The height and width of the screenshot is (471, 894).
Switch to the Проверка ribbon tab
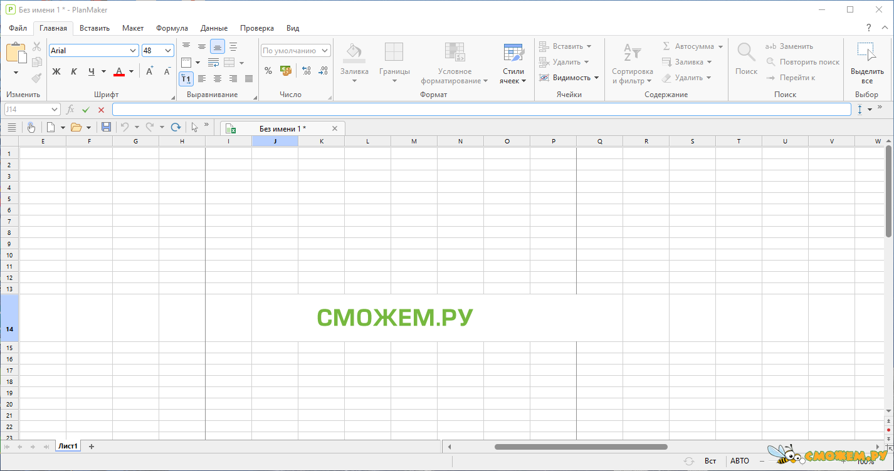pos(257,28)
